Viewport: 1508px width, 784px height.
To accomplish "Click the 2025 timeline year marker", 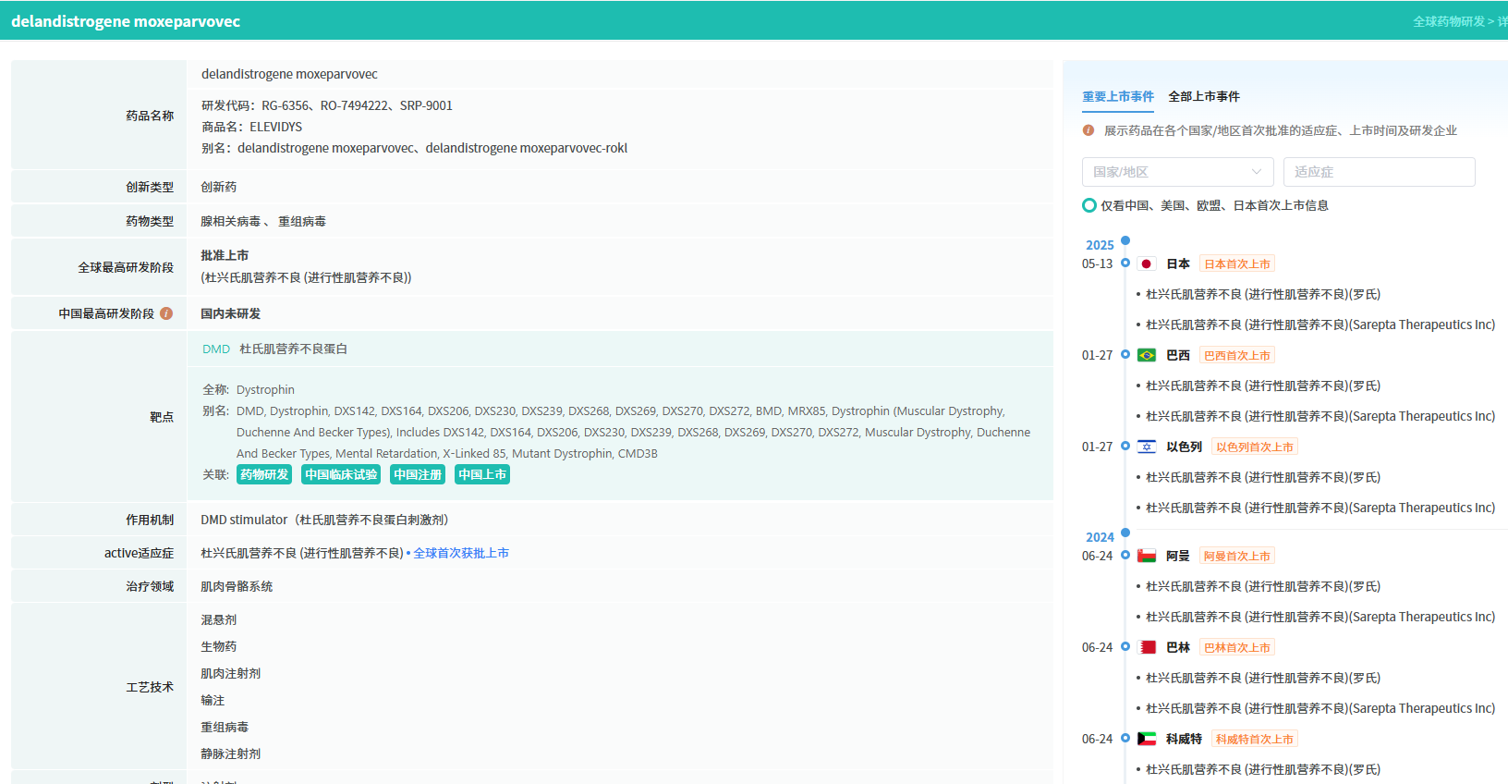I will [1100, 245].
